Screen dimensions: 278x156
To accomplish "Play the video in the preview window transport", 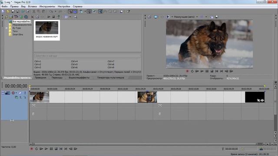I will 202,71.
